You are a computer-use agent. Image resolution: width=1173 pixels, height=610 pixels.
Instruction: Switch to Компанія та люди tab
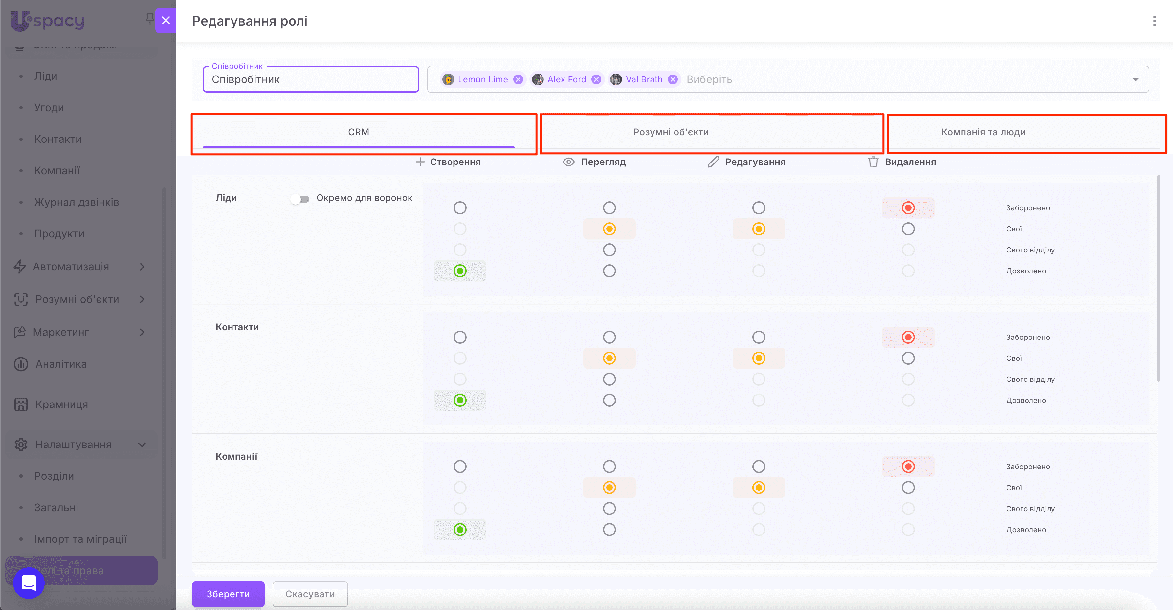tap(983, 132)
